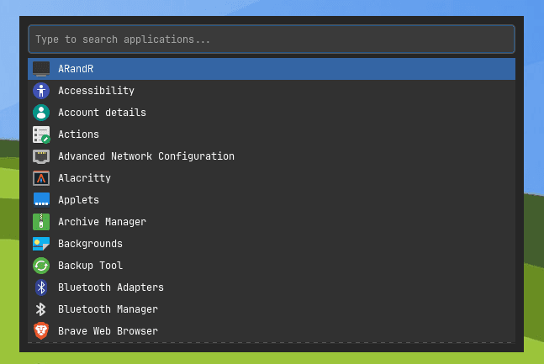
Task: Launch Brave Web Browser entry
Action: click(x=108, y=331)
